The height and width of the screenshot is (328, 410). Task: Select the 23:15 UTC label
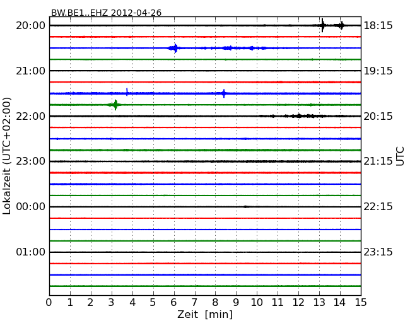coord(378,252)
